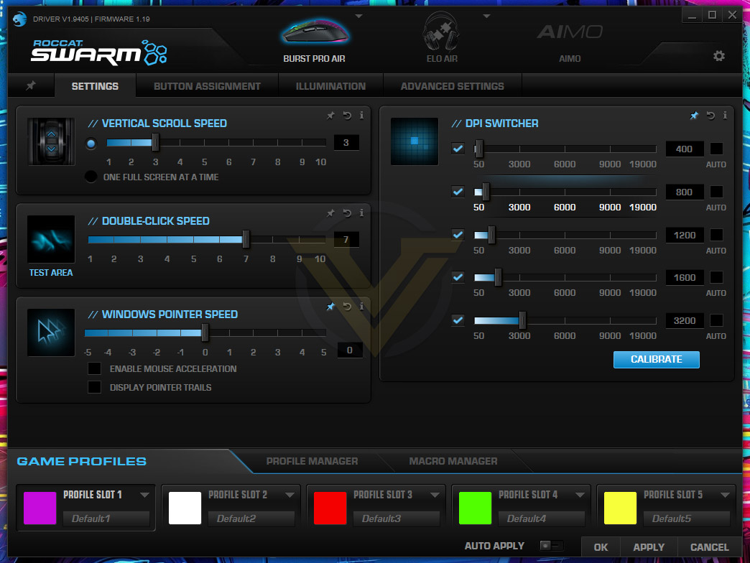
Task: Expand Profile Slot 5 dropdown
Action: click(725, 495)
